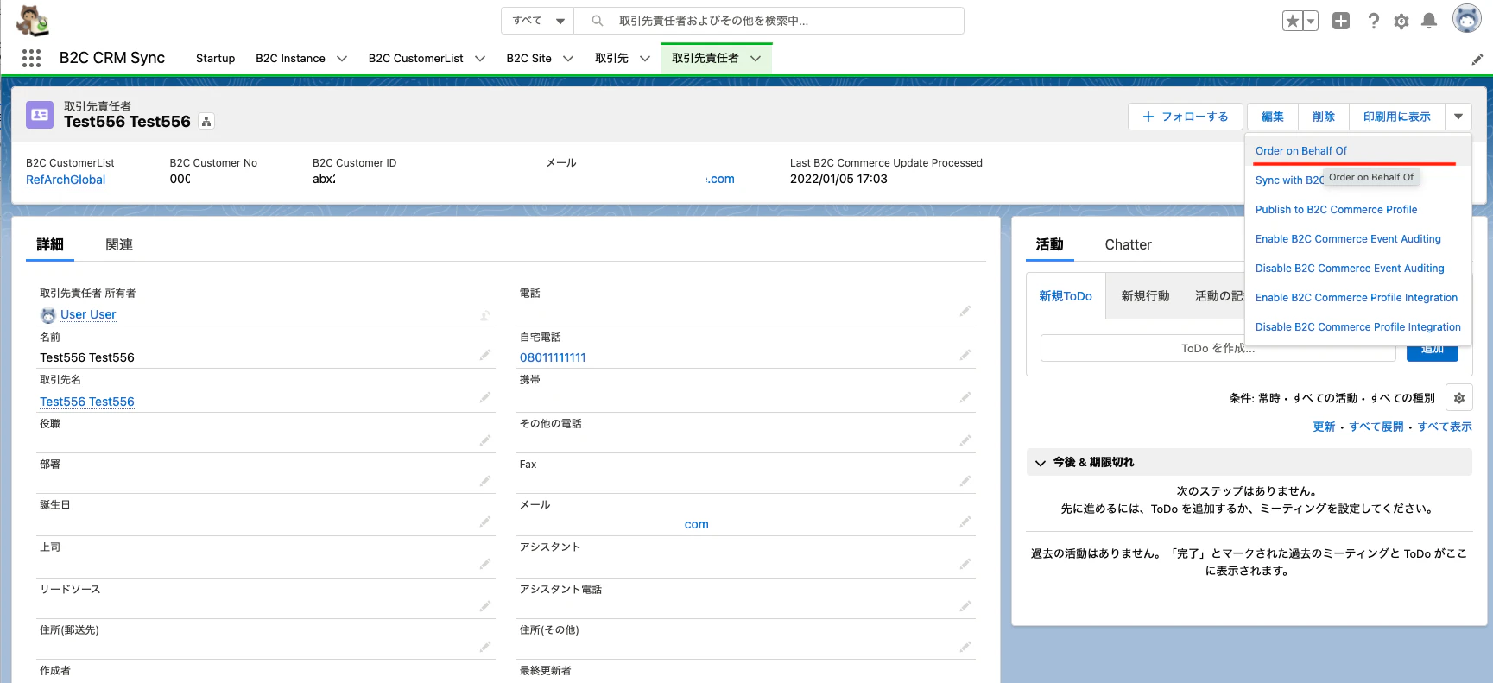
Task: Open the setup gear icon
Action: click(1401, 21)
